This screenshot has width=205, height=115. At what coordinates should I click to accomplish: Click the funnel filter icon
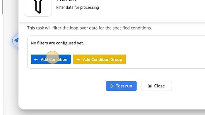(38, 6)
